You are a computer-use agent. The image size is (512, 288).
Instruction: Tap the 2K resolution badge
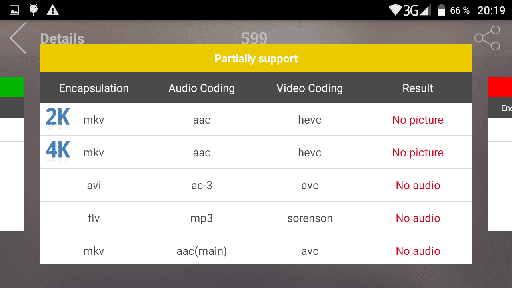(58, 119)
